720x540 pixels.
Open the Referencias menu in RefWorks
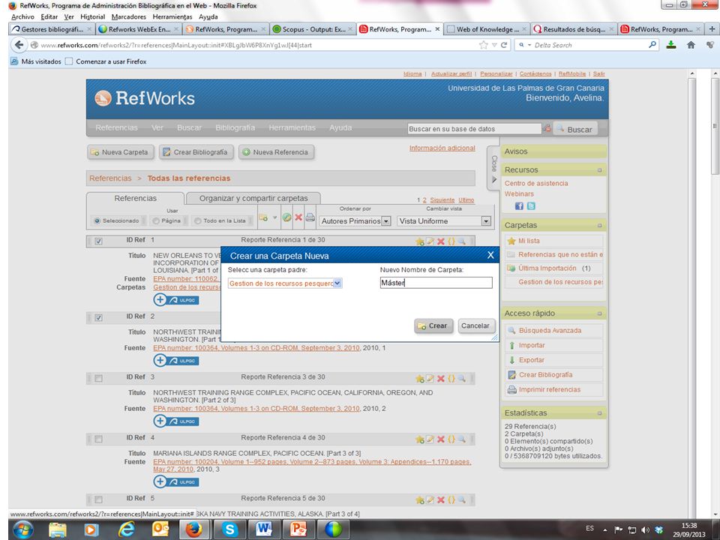coord(117,127)
